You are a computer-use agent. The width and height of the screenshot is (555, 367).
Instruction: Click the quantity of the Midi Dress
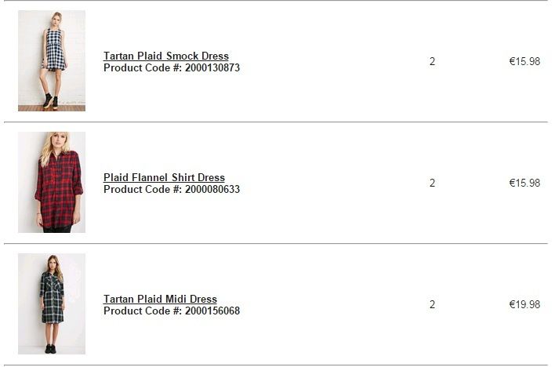pyautogui.click(x=432, y=305)
